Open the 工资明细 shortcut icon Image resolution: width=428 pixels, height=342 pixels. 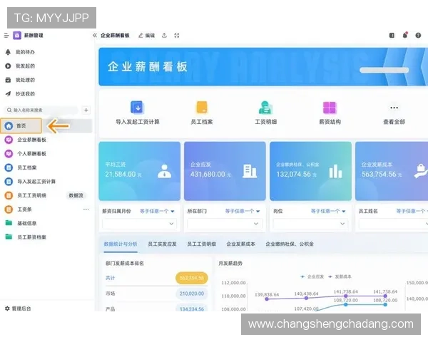click(266, 108)
